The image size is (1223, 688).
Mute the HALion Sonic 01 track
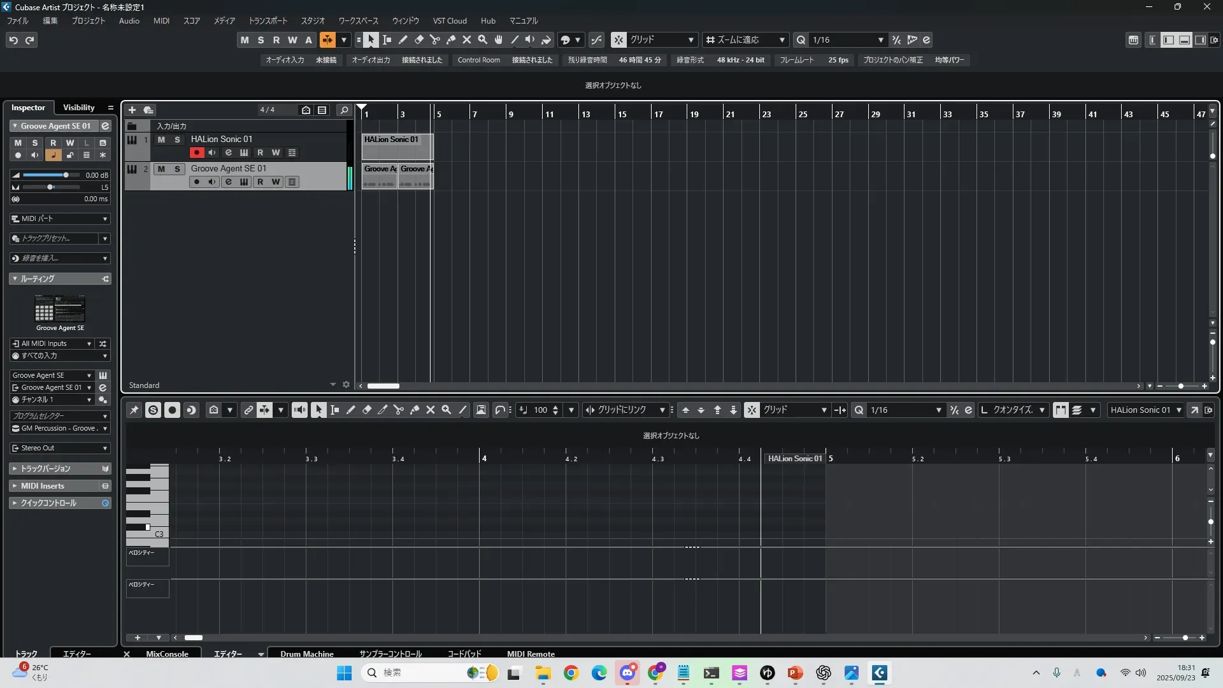click(161, 140)
